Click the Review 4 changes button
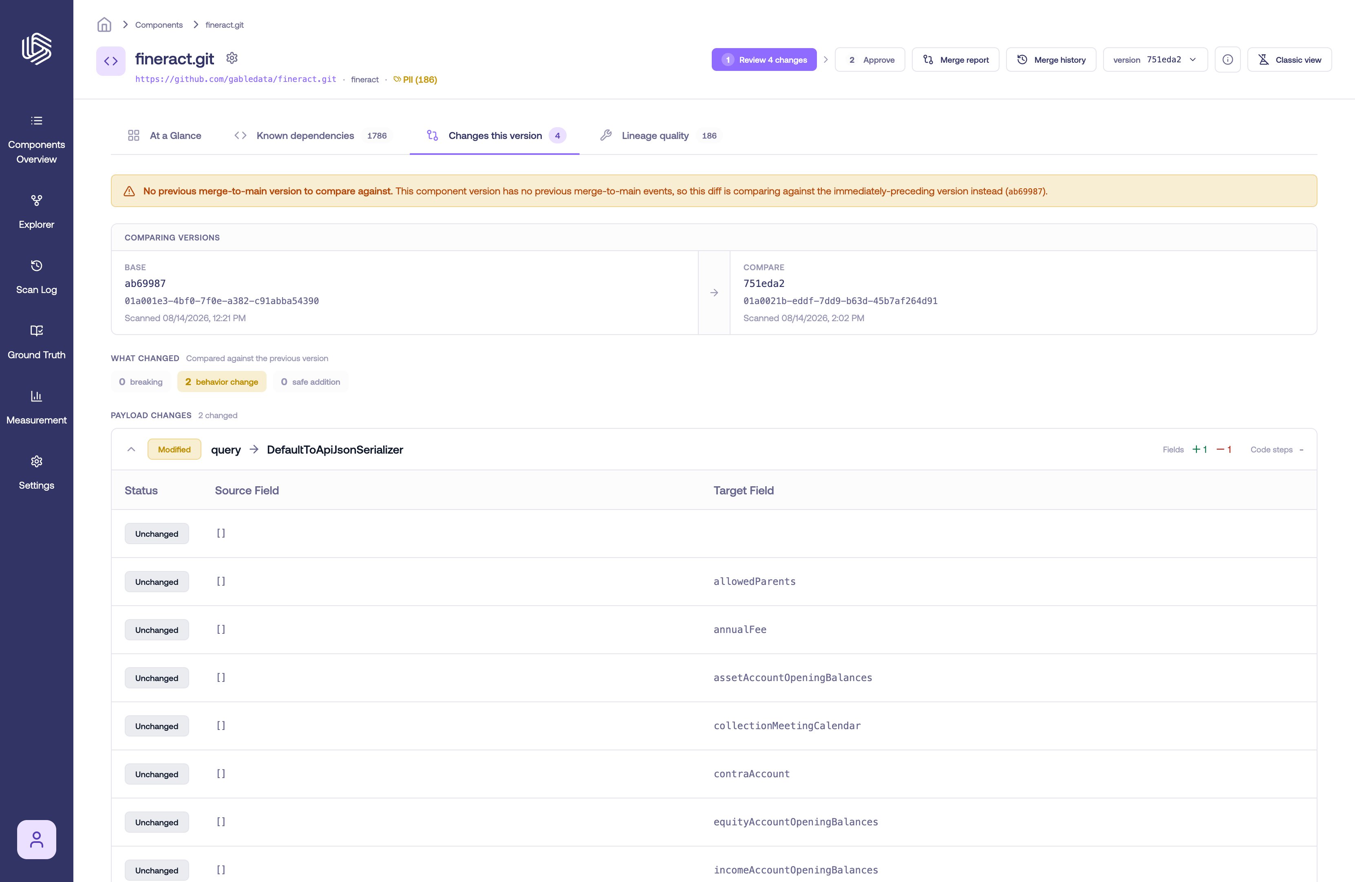 pyautogui.click(x=764, y=60)
